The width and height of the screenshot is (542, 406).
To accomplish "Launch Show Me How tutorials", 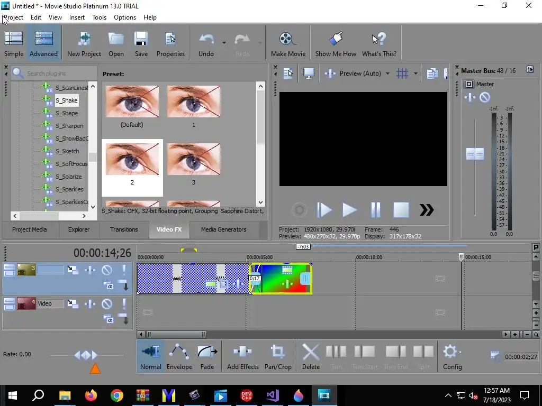I will pos(335,43).
